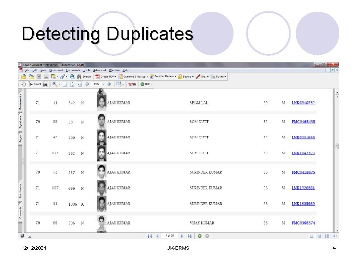
Task: Switch to continuous facing layout
Action: click(327, 236)
